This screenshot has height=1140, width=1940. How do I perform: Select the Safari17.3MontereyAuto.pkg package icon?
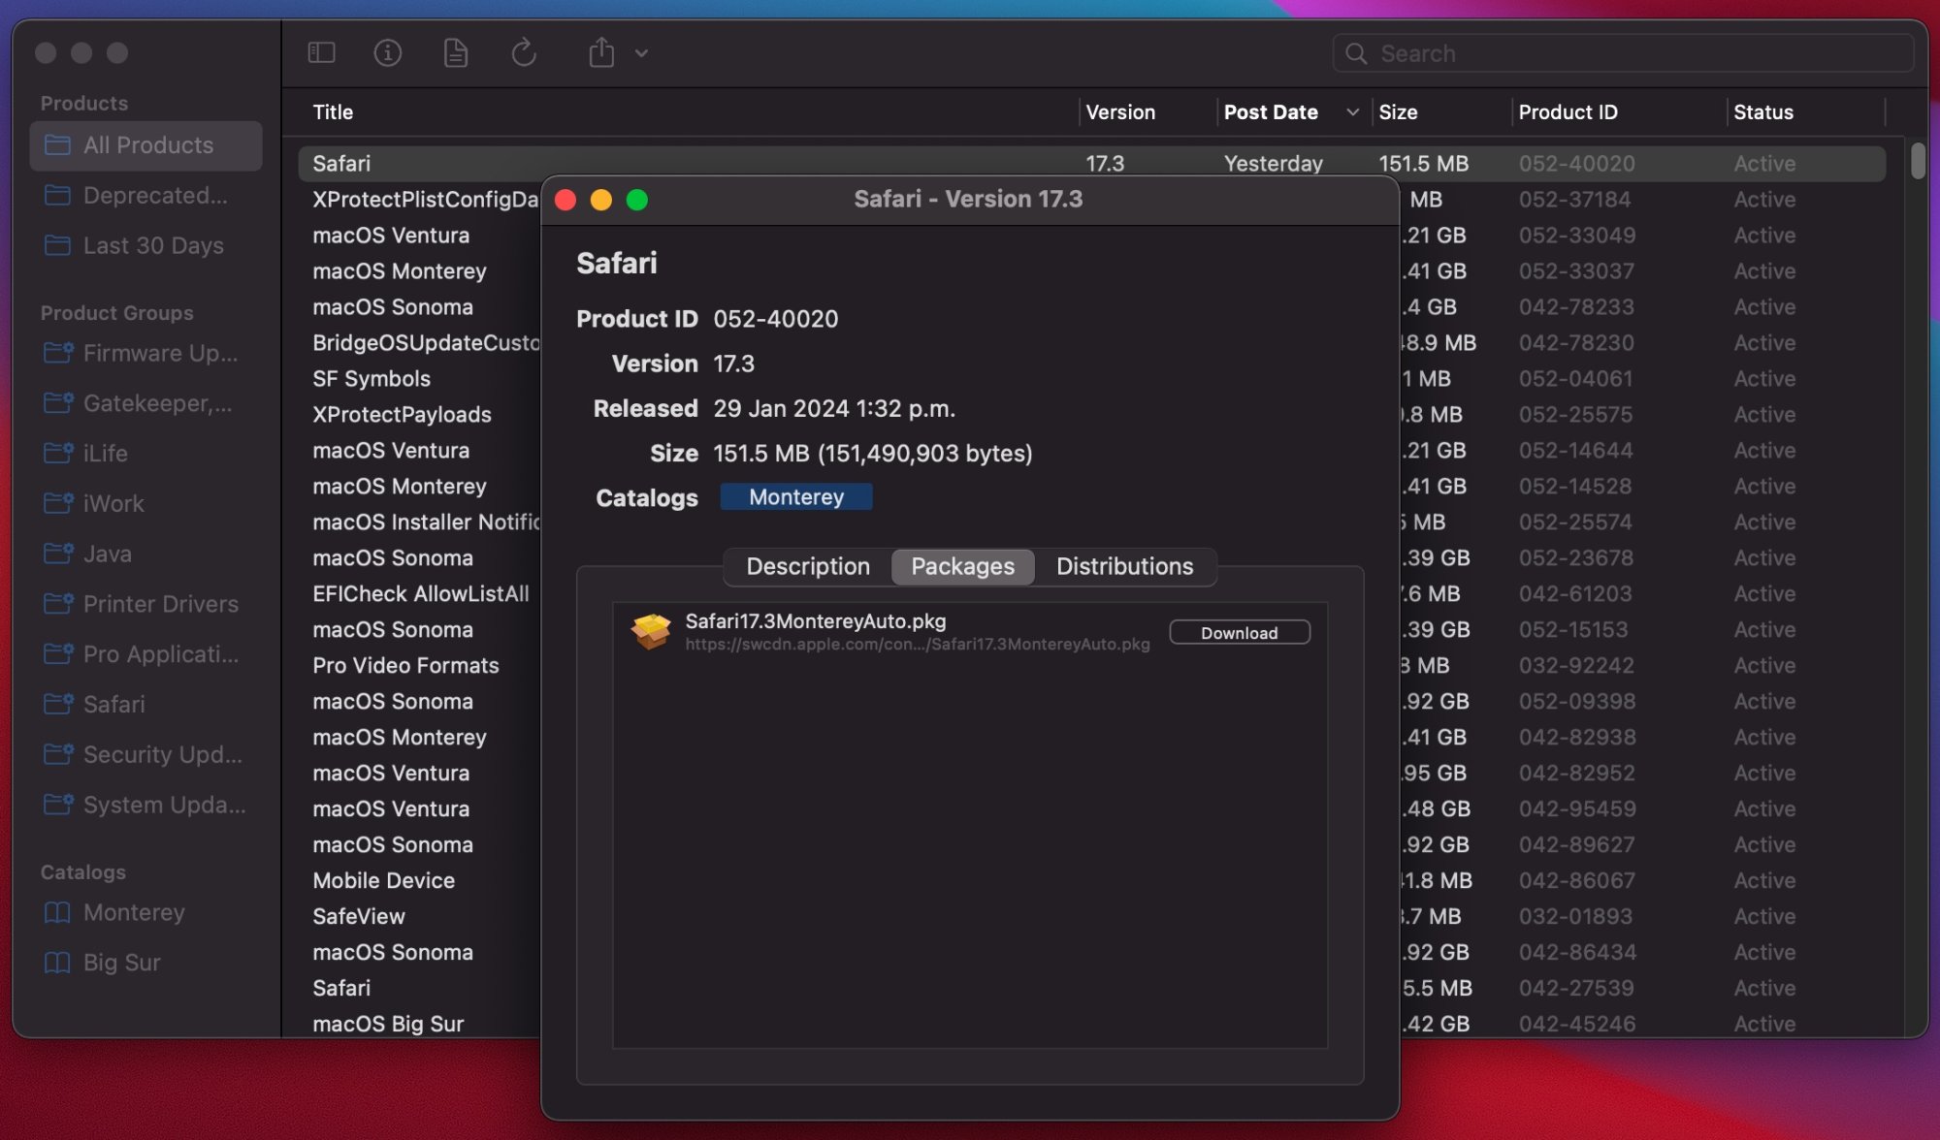651,631
